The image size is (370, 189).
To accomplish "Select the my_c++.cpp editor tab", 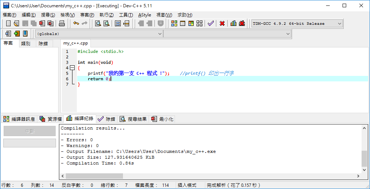I will (75, 43).
